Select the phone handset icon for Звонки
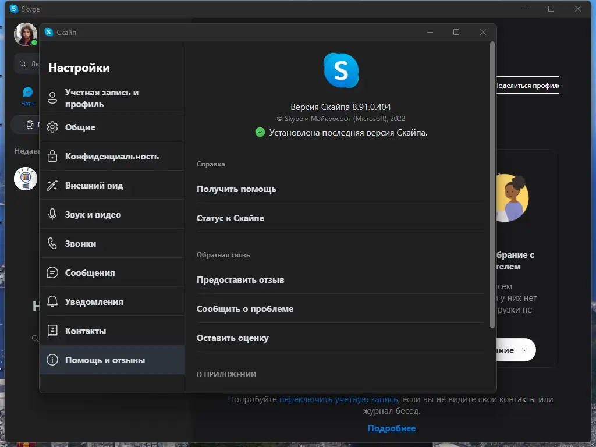Screen dimensions: 596x447 point(51,243)
